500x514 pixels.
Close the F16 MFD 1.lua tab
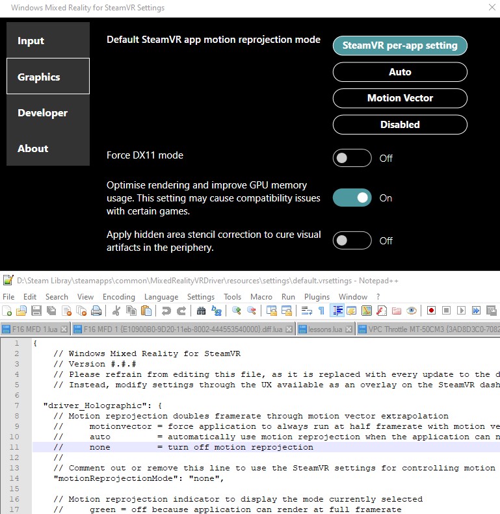[64, 329]
